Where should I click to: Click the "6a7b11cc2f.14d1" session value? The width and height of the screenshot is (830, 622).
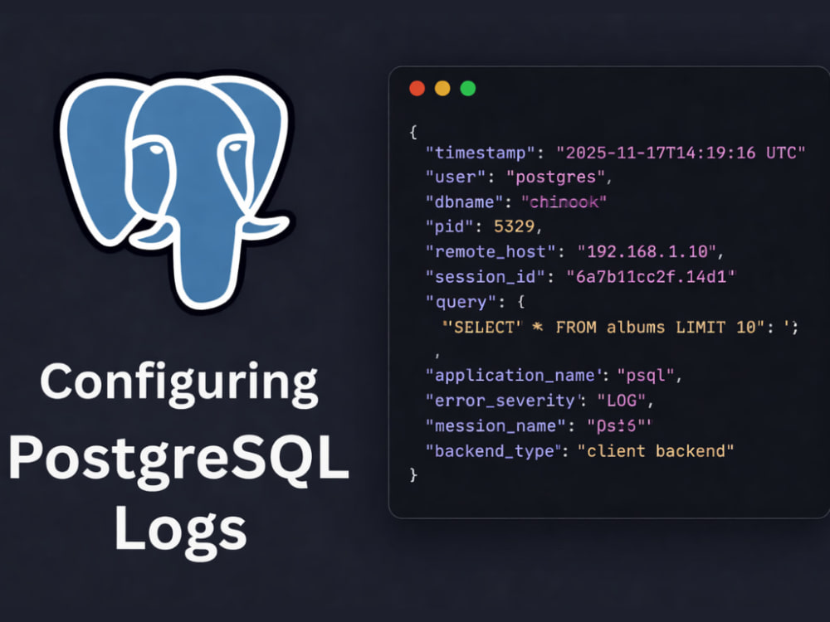tap(651, 277)
